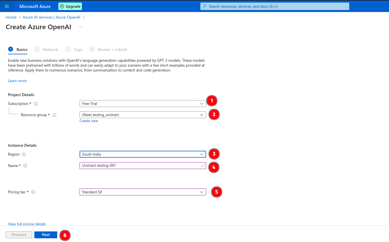The image size is (389, 242).
Task: Click the Name input field
Action: 143,165
